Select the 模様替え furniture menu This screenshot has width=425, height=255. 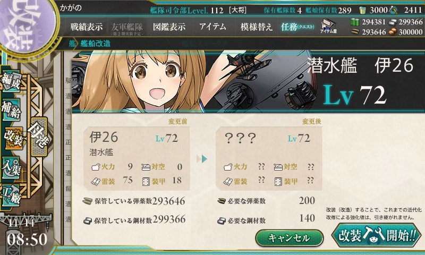click(x=257, y=27)
